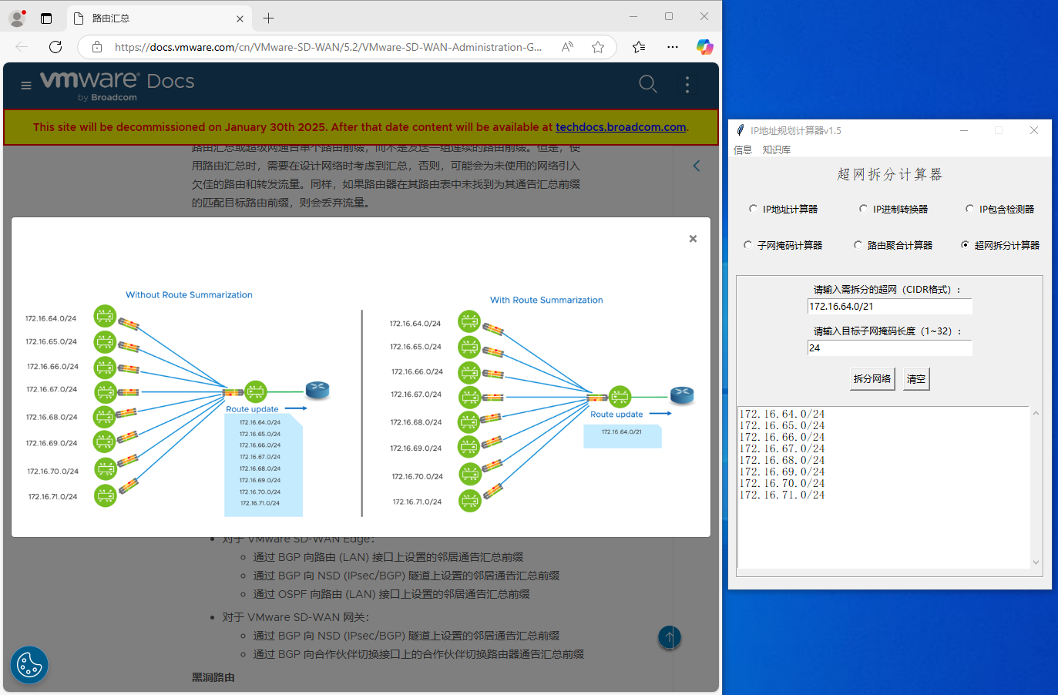Launch Copilot from browser toolbar
This screenshot has width=1058, height=695.
pos(704,47)
